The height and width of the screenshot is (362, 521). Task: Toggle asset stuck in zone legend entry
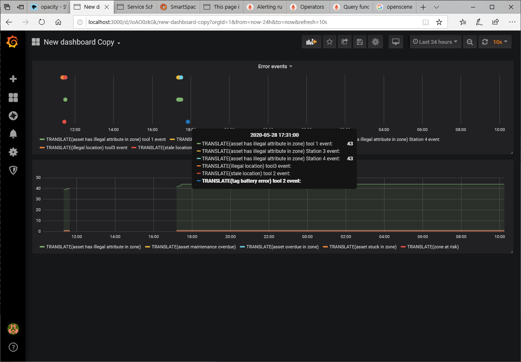coord(363,247)
